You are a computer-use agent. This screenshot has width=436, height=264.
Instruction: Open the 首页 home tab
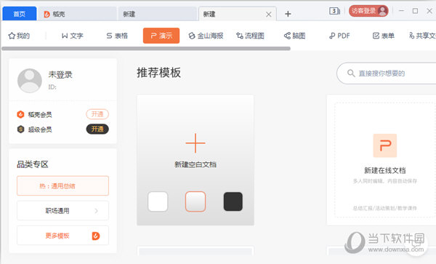coord(20,14)
